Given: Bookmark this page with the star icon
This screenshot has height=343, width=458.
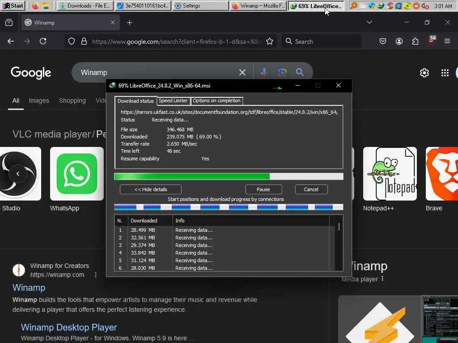Looking at the screenshot, I should pyautogui.click(x=270, y=41).
